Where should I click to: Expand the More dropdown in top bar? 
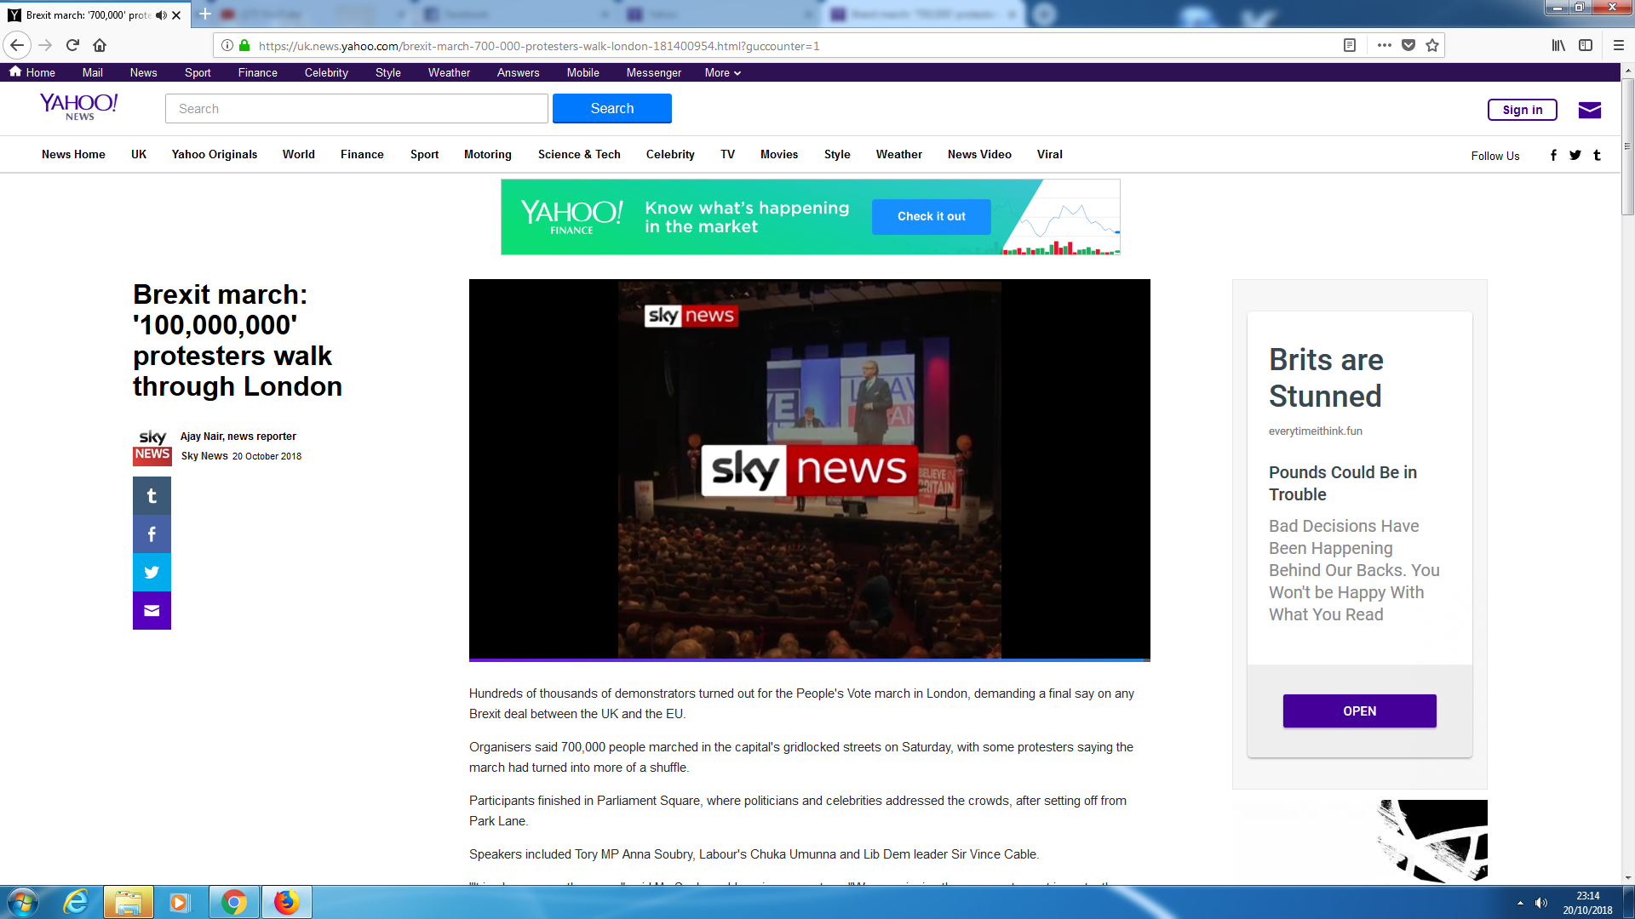[x=723, y=72]
